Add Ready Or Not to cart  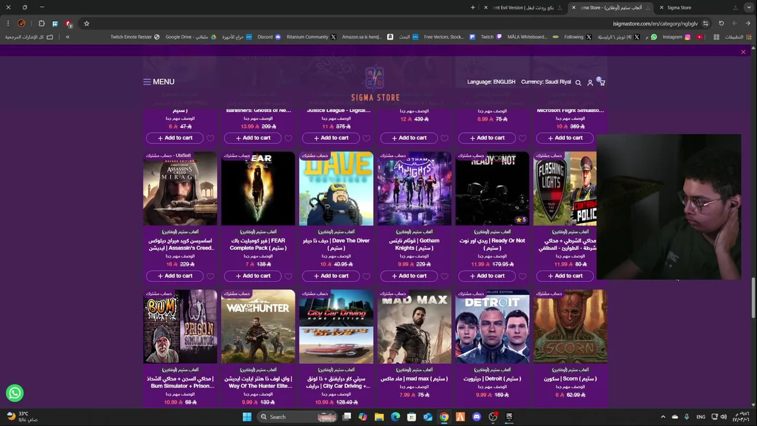487,276
